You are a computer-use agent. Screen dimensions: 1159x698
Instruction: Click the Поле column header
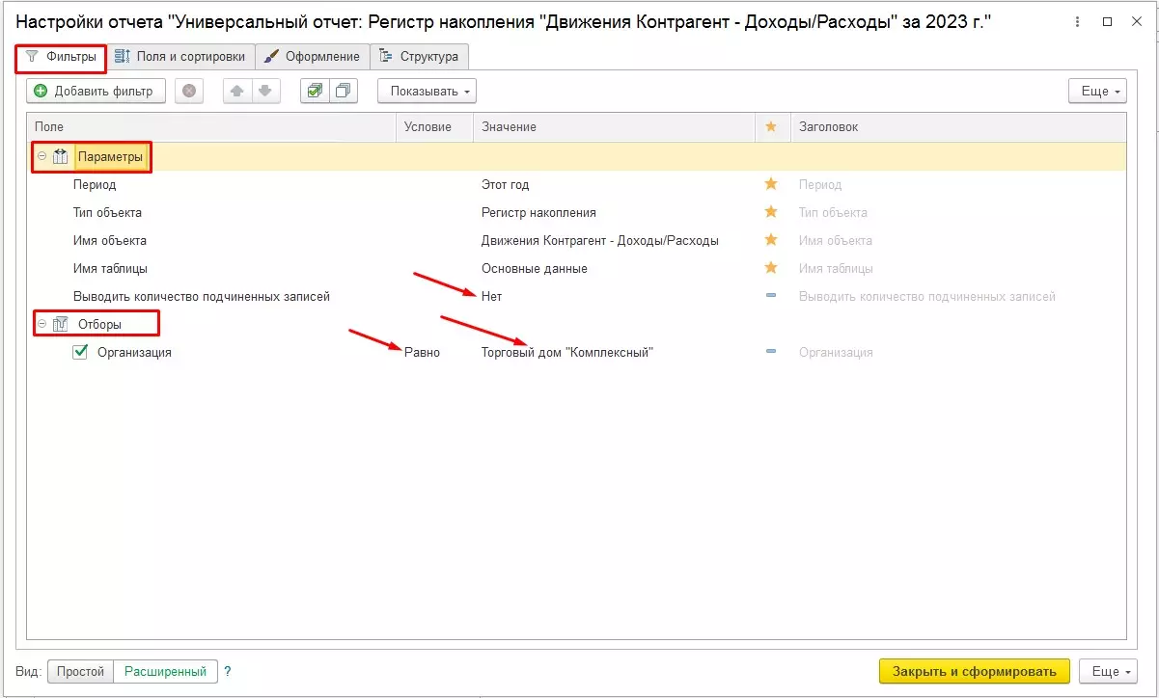pos(211,126)
